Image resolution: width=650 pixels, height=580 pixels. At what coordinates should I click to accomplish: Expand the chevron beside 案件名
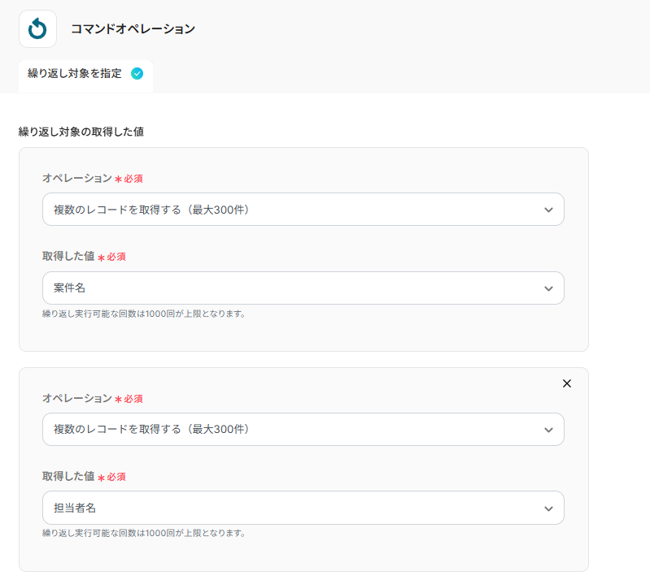548,288
